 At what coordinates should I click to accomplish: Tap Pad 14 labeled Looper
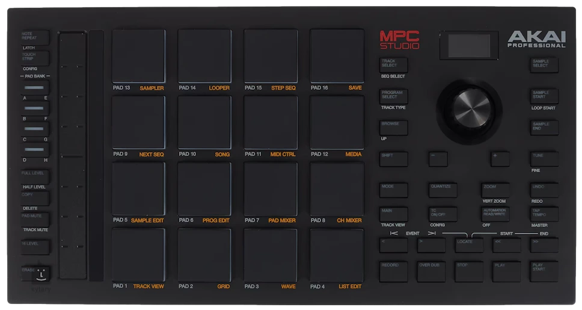pos(204,56)
